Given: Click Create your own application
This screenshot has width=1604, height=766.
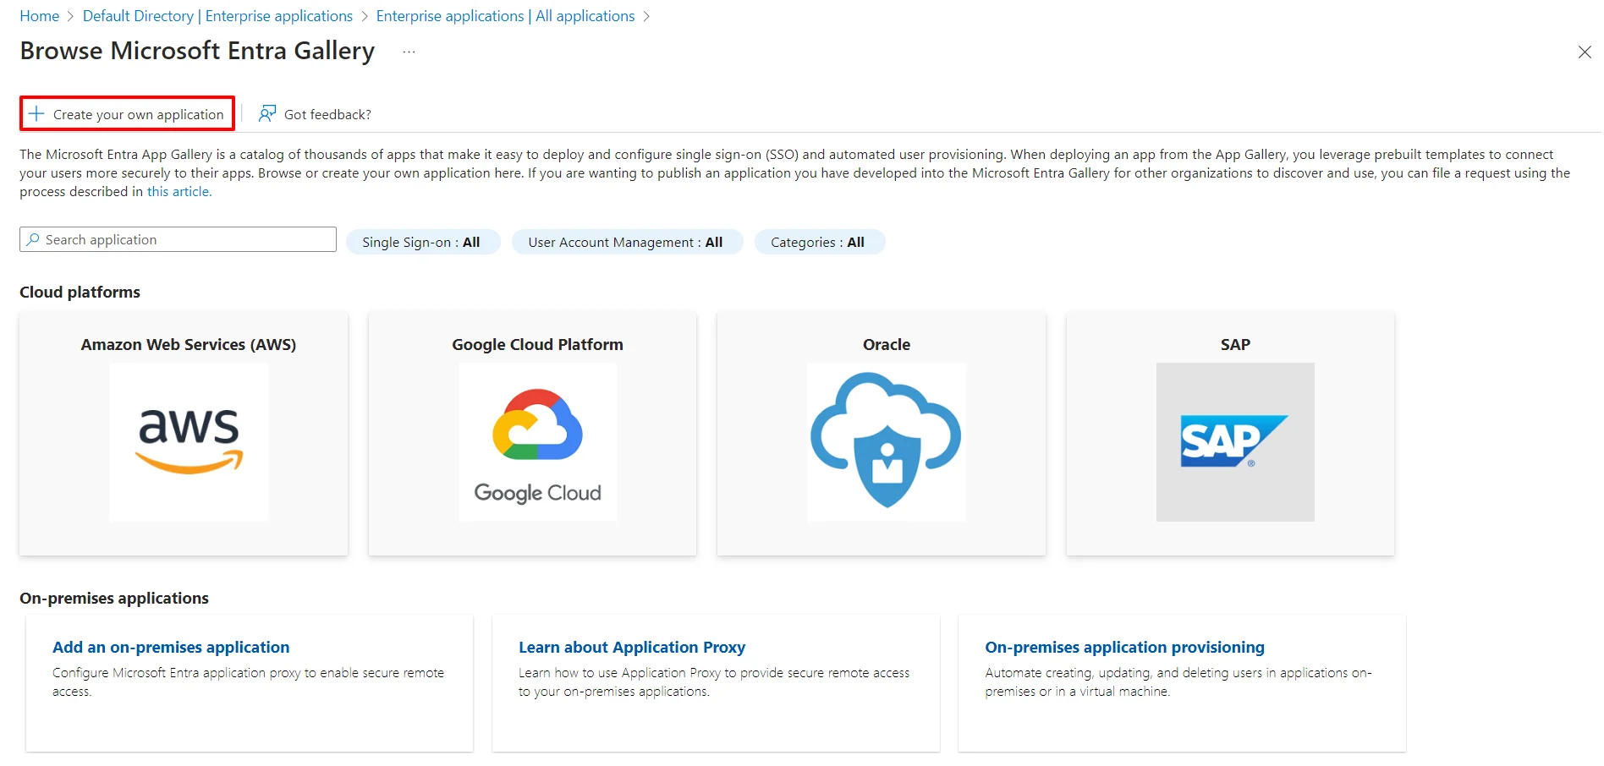Looking at the screenshot, I should [137, 113].
